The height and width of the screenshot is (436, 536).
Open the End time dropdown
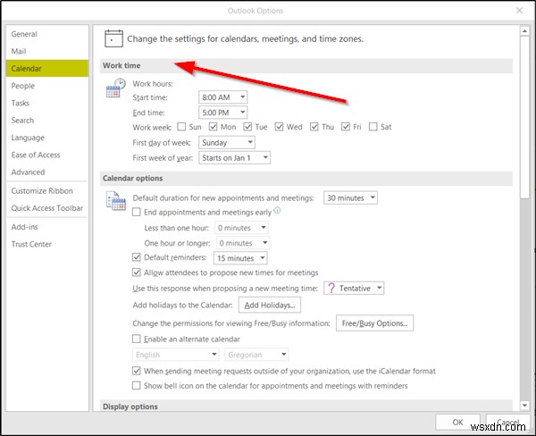(222, 113)
